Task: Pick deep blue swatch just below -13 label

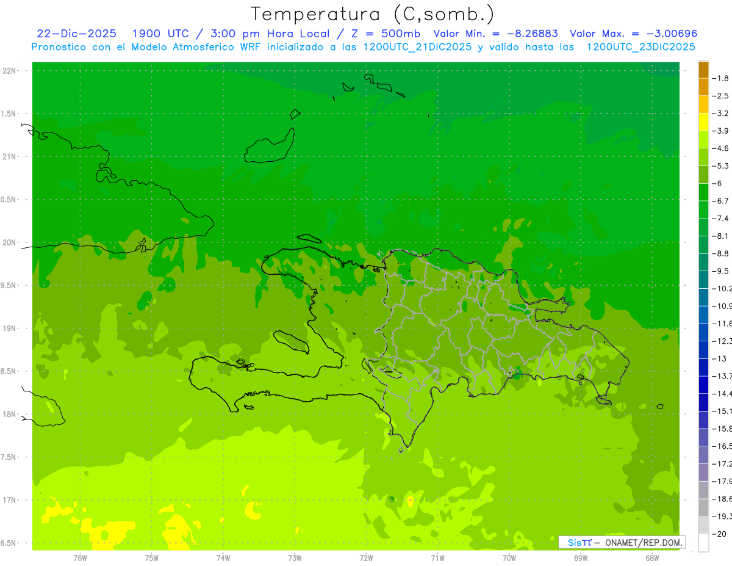Action: tap(703, 367)
